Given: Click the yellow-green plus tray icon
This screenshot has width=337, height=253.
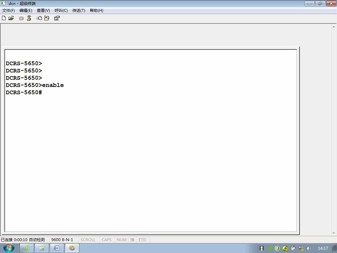Looking at the screenshot, I should pyautogui.click(x=285, y=248).
